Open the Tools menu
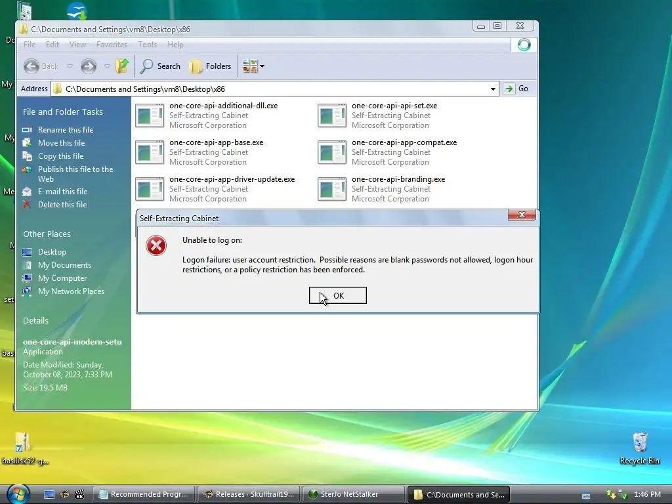672x504 pixels. (x=147, y=45)
